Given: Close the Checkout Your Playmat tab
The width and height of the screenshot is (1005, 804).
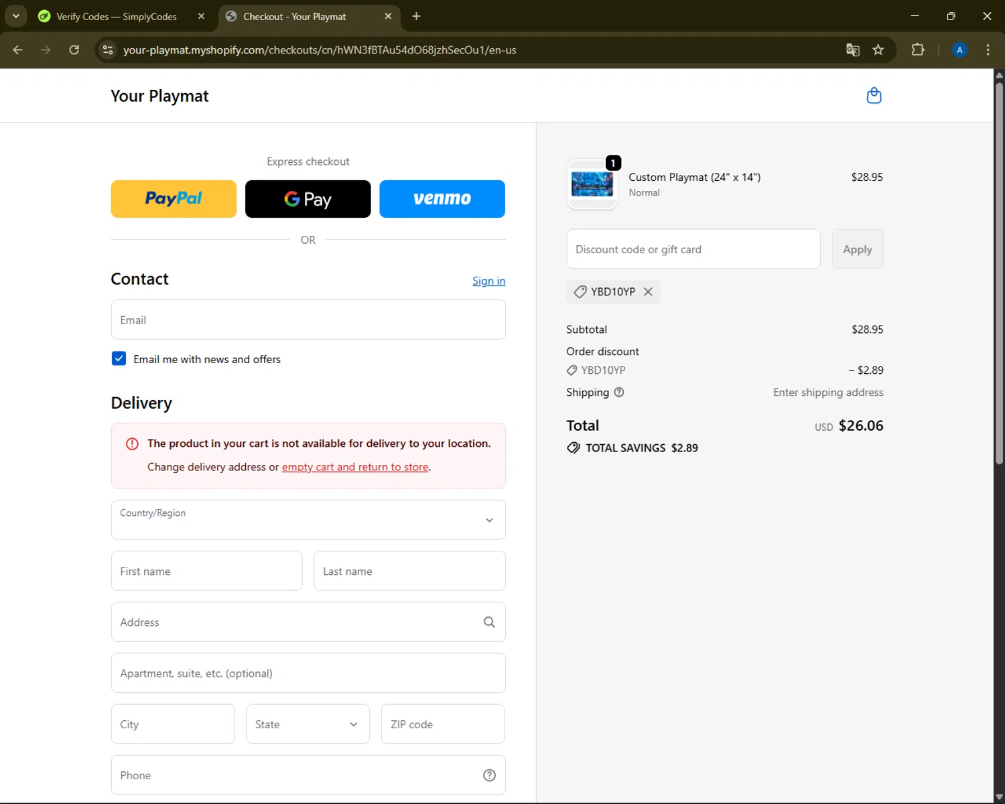Looking at the screenshot, I should [x=388, y=16].
